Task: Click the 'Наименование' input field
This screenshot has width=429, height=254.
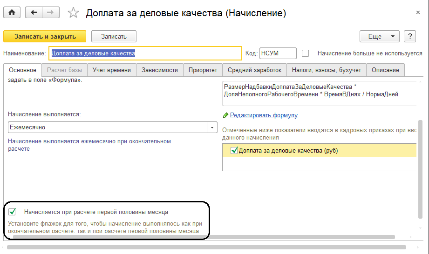Action: [145, 53]
